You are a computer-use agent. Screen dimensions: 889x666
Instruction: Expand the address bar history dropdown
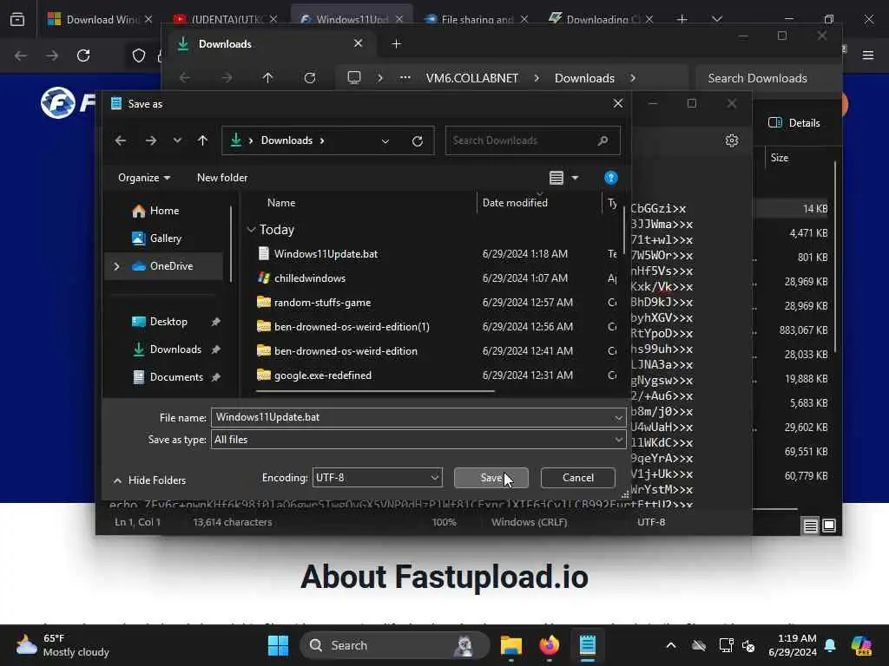click(385, 141)
